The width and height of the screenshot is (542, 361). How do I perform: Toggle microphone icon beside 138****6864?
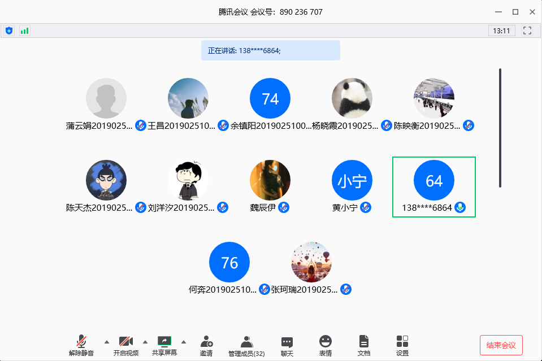tap(461, 207)
